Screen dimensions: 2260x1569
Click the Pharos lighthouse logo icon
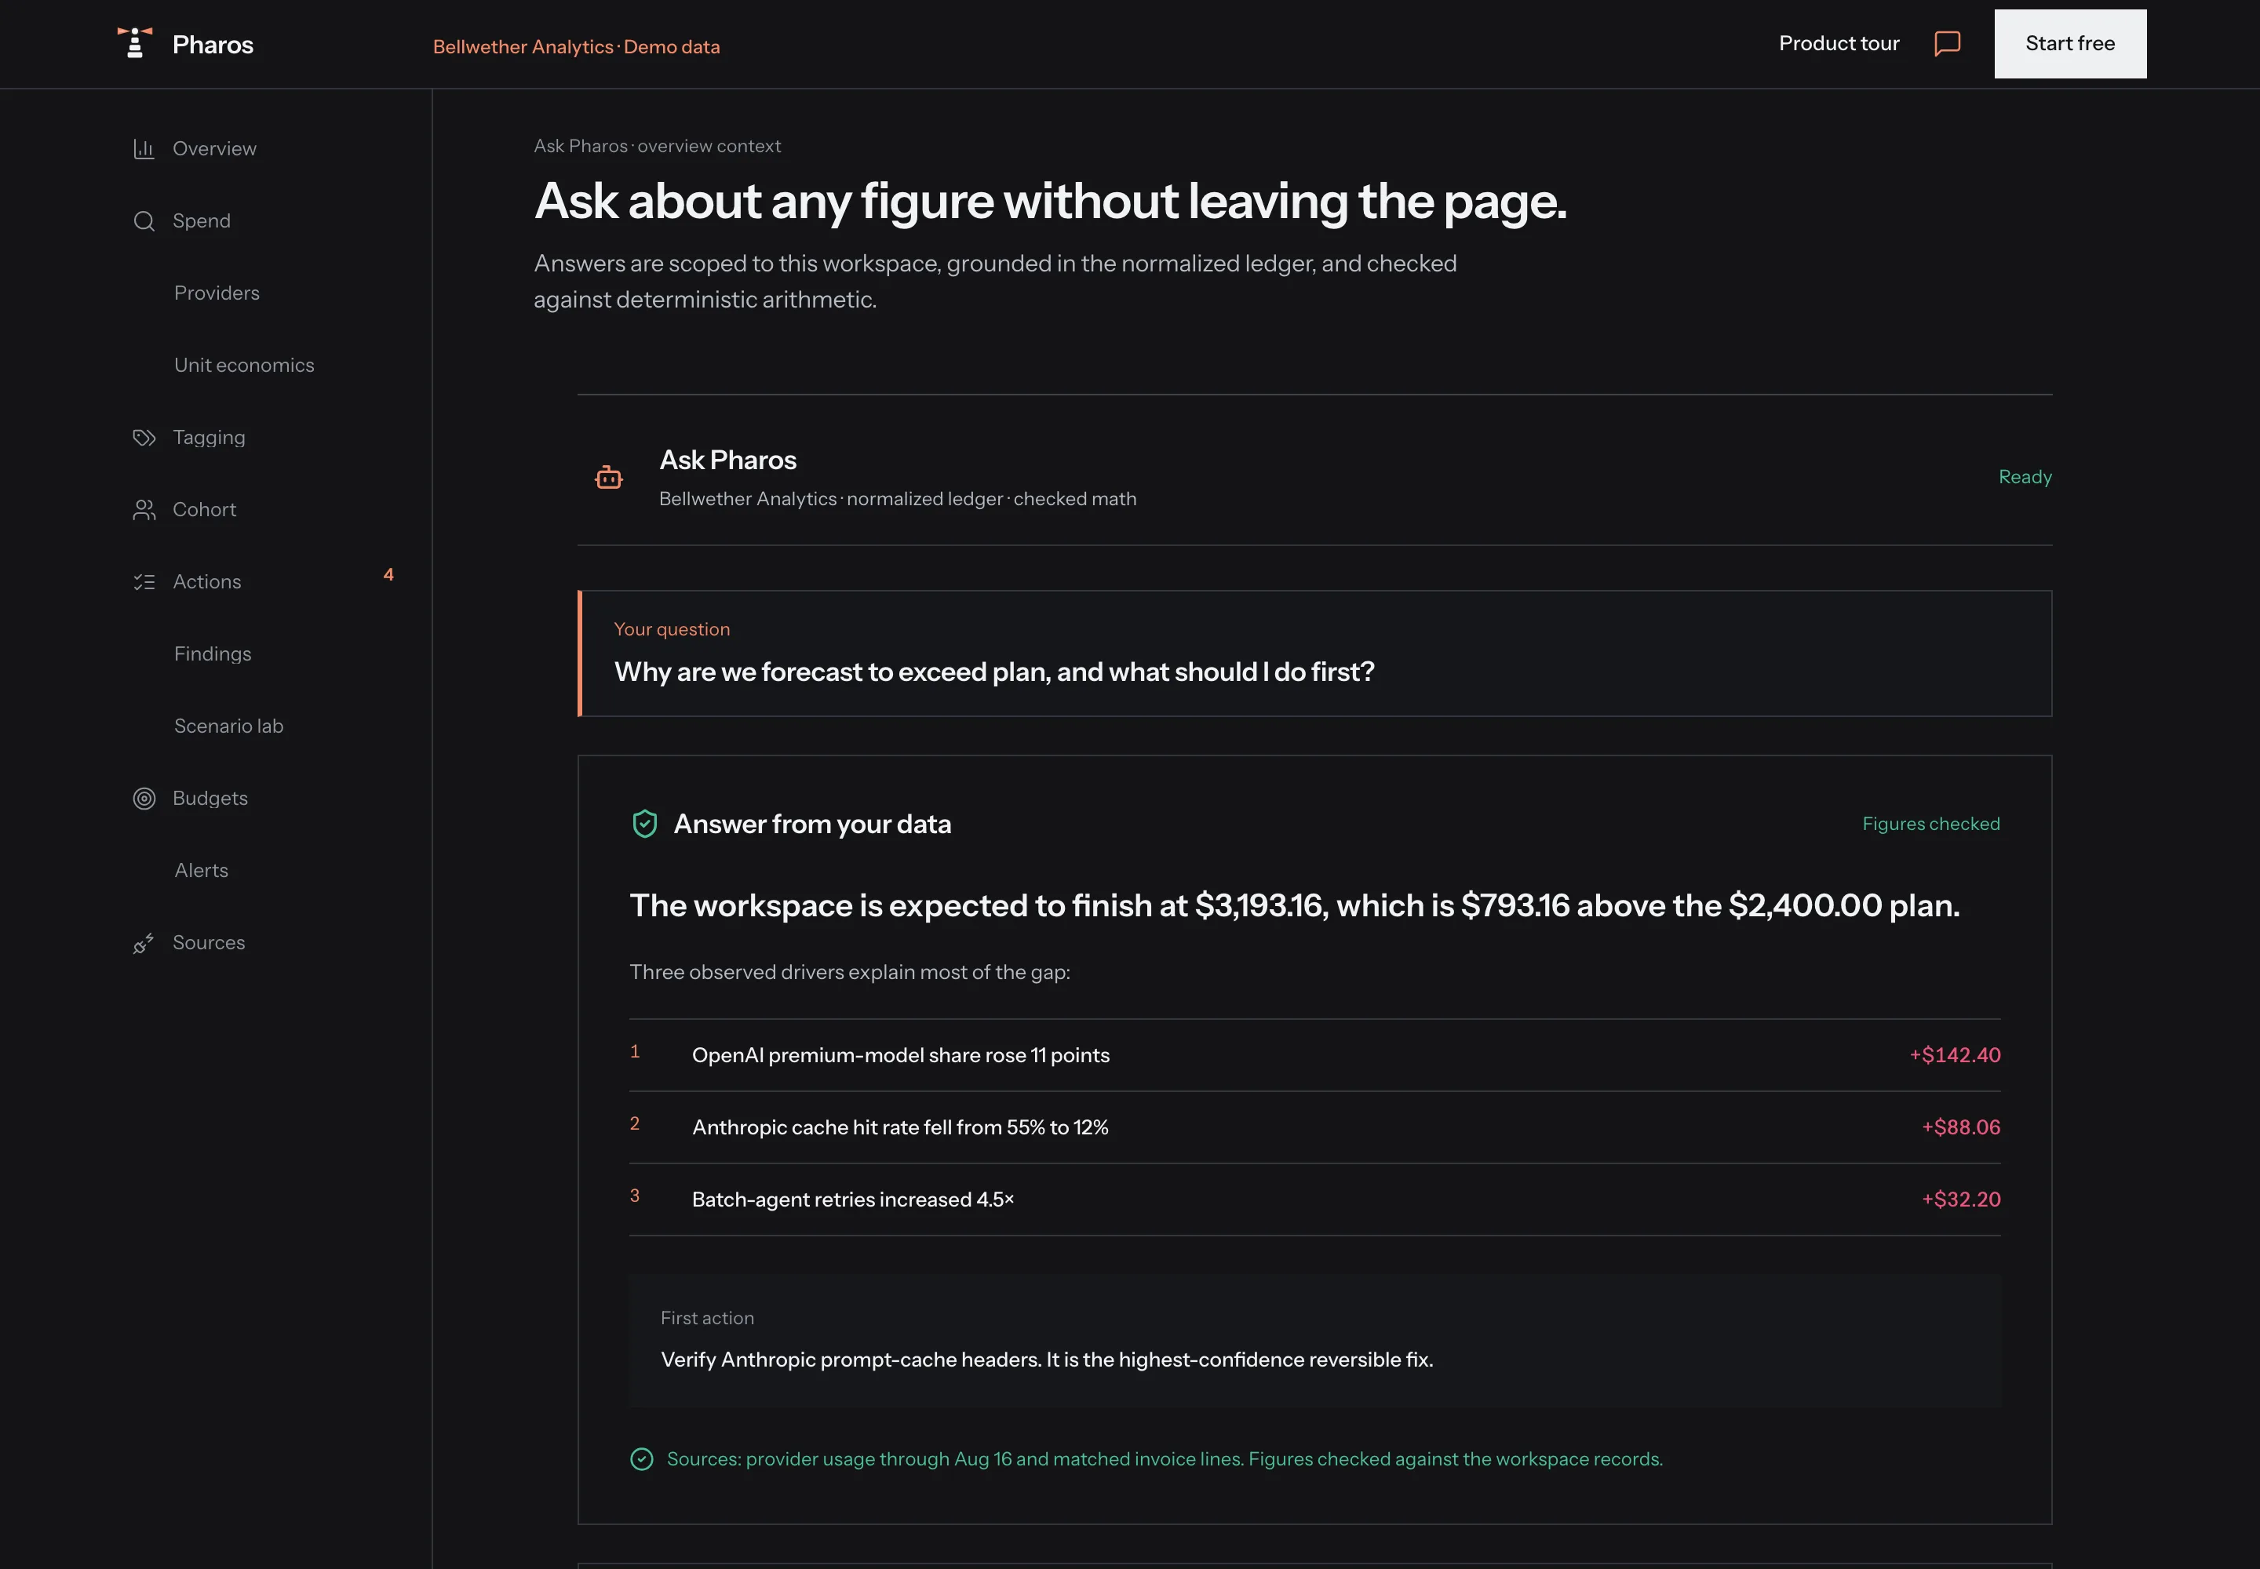(x=135, y=43)
